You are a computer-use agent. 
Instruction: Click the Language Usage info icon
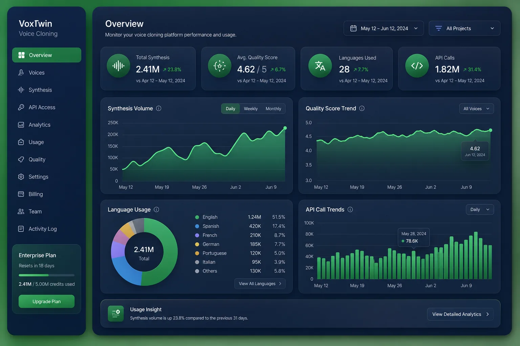(156, 209)
